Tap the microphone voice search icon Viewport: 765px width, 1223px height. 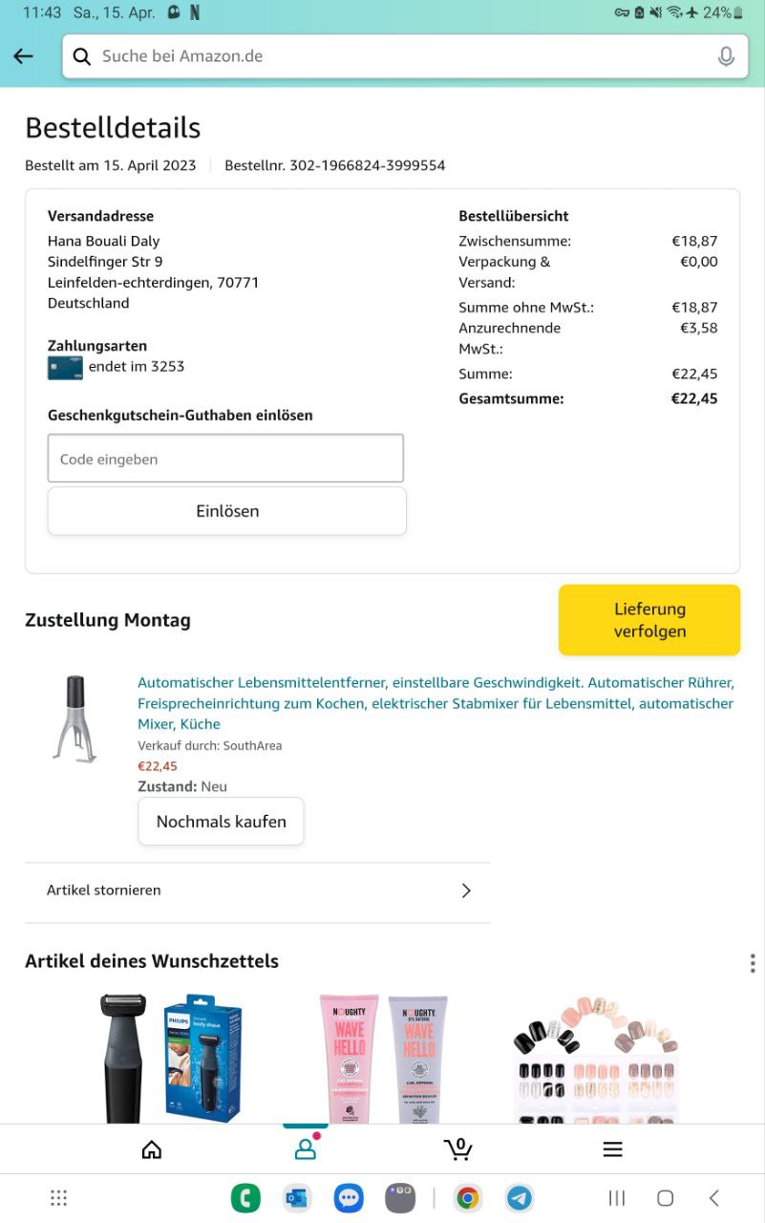[x=726, y=56]
